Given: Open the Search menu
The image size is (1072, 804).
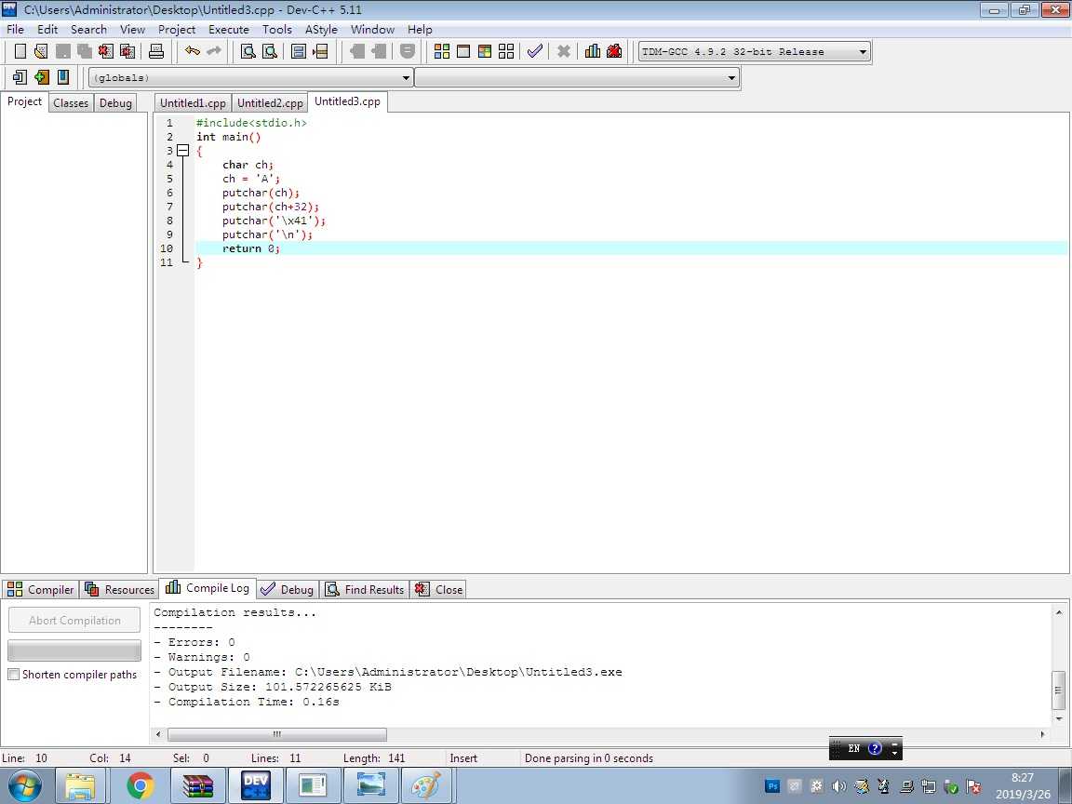Looking at the screenshot, I should tap(89, 30).
